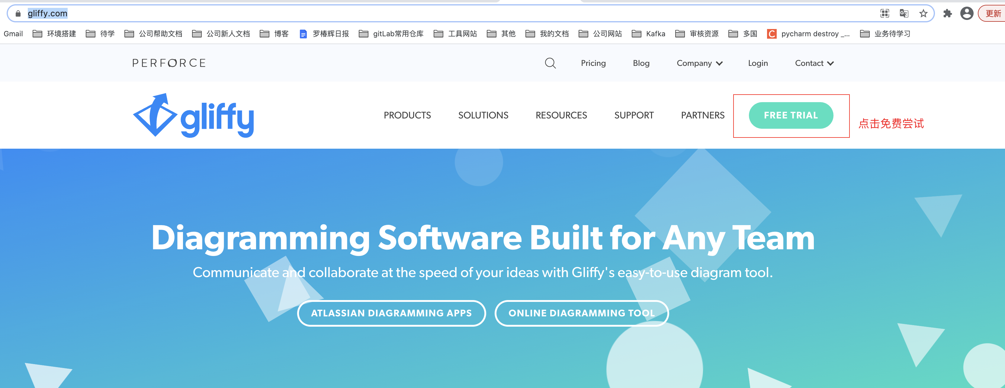Image resolution: width=1005 pixels, height=388 pixels.
Task: Click the search magnifier icon
Action: tap(550, 63)
